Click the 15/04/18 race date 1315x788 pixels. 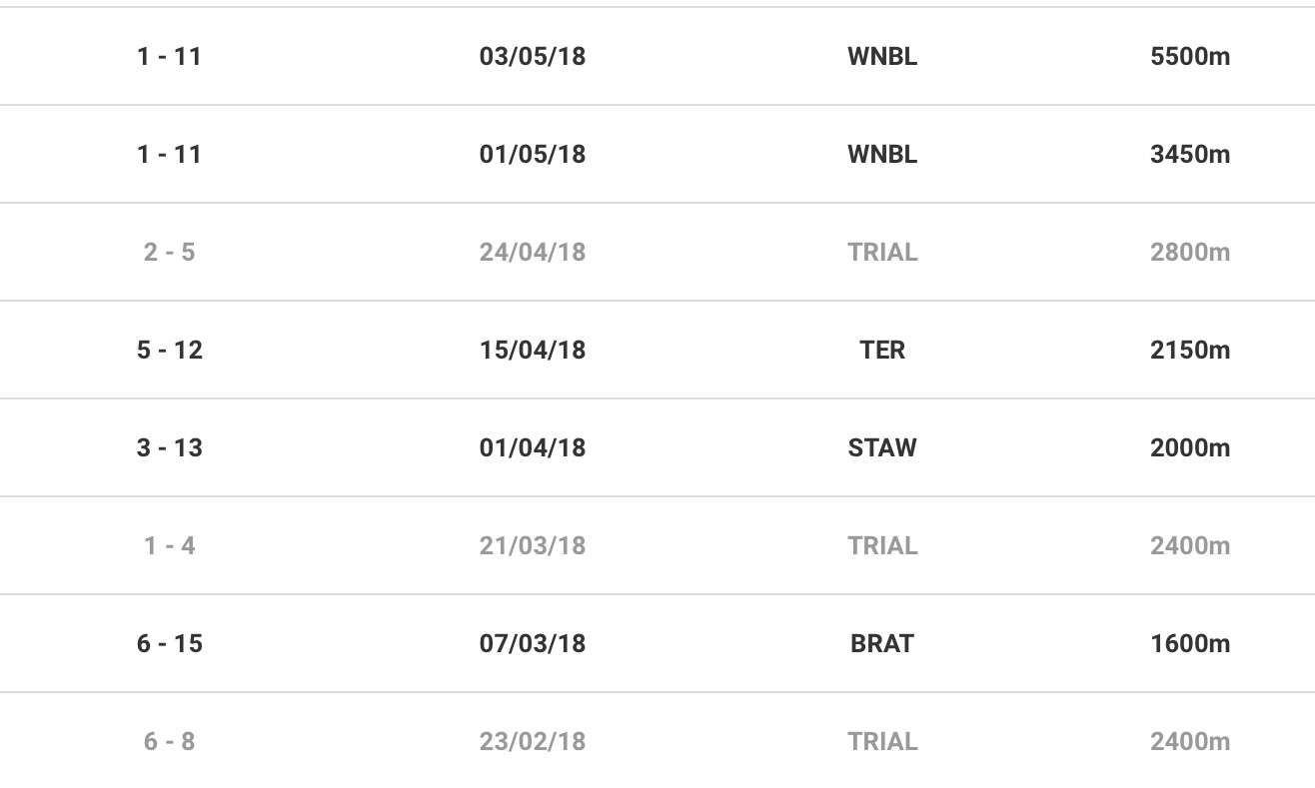point(532,351)
